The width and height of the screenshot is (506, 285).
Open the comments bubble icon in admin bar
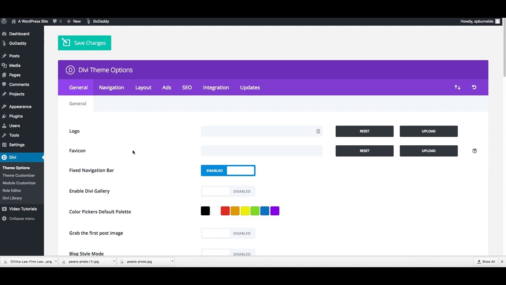click(x=55, y=21)
